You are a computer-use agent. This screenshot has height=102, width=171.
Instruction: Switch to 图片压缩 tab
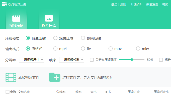(x=49, y=26)
